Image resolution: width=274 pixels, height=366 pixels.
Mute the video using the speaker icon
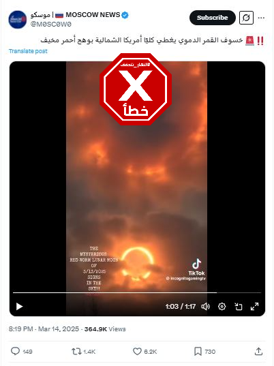pos(206,307)
